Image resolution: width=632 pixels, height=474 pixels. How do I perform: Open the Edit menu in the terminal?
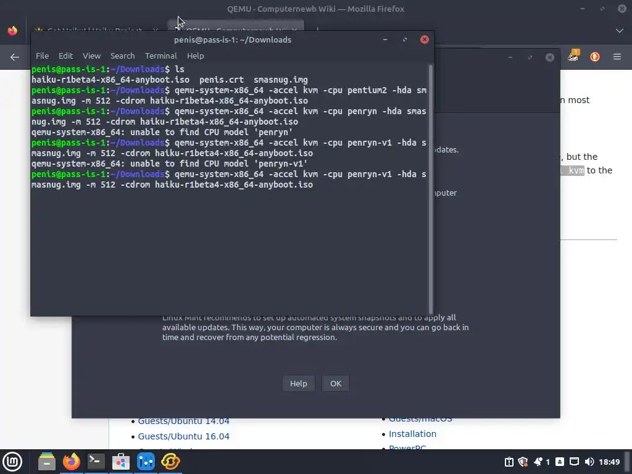tap(65, 56)
